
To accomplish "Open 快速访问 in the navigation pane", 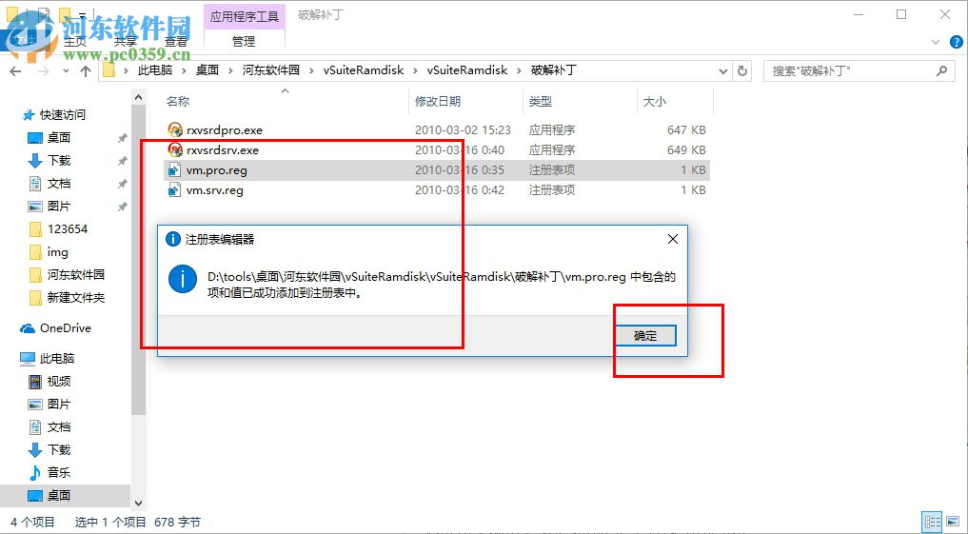I will pos(63,115).
